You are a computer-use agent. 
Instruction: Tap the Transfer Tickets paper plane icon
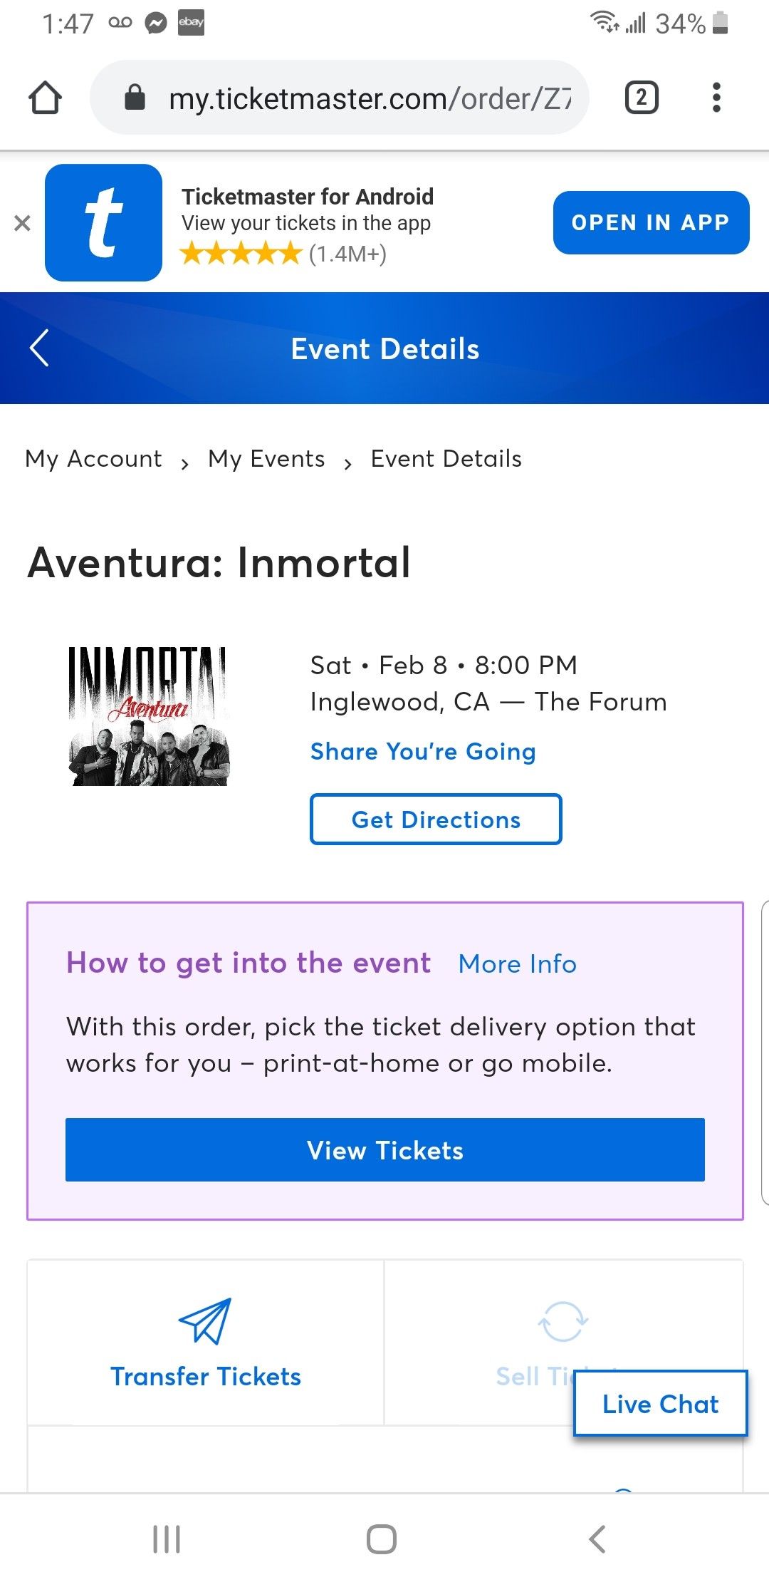point(205,1320)
